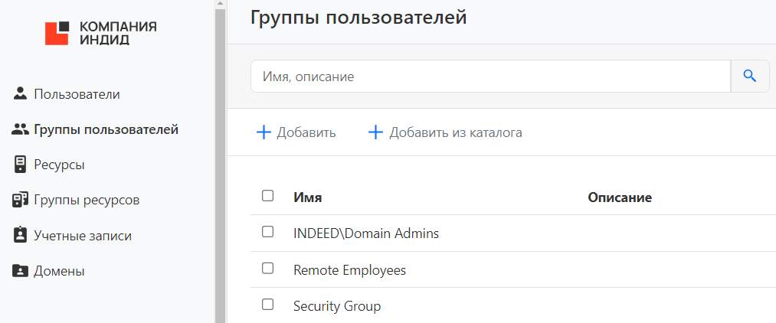Viewport: 776px width, 323px height.
Task: Toggle the select-all checkbox in table header
Action: tap(267, 196)
